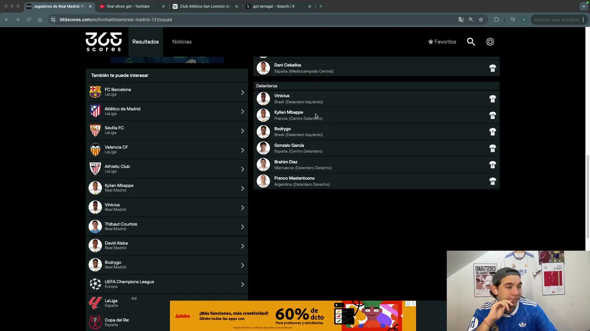This screenshot has width=590, height=331.
Task: Open the translate page icon
Action: click(x=461, y=20)
